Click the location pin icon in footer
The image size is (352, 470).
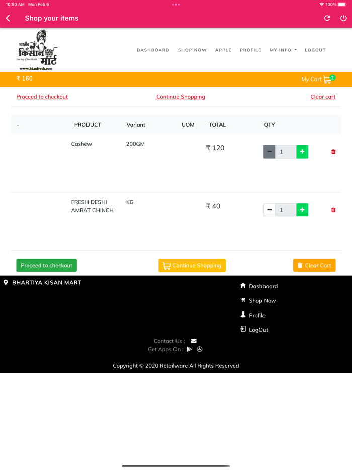[x=6, y=283]
